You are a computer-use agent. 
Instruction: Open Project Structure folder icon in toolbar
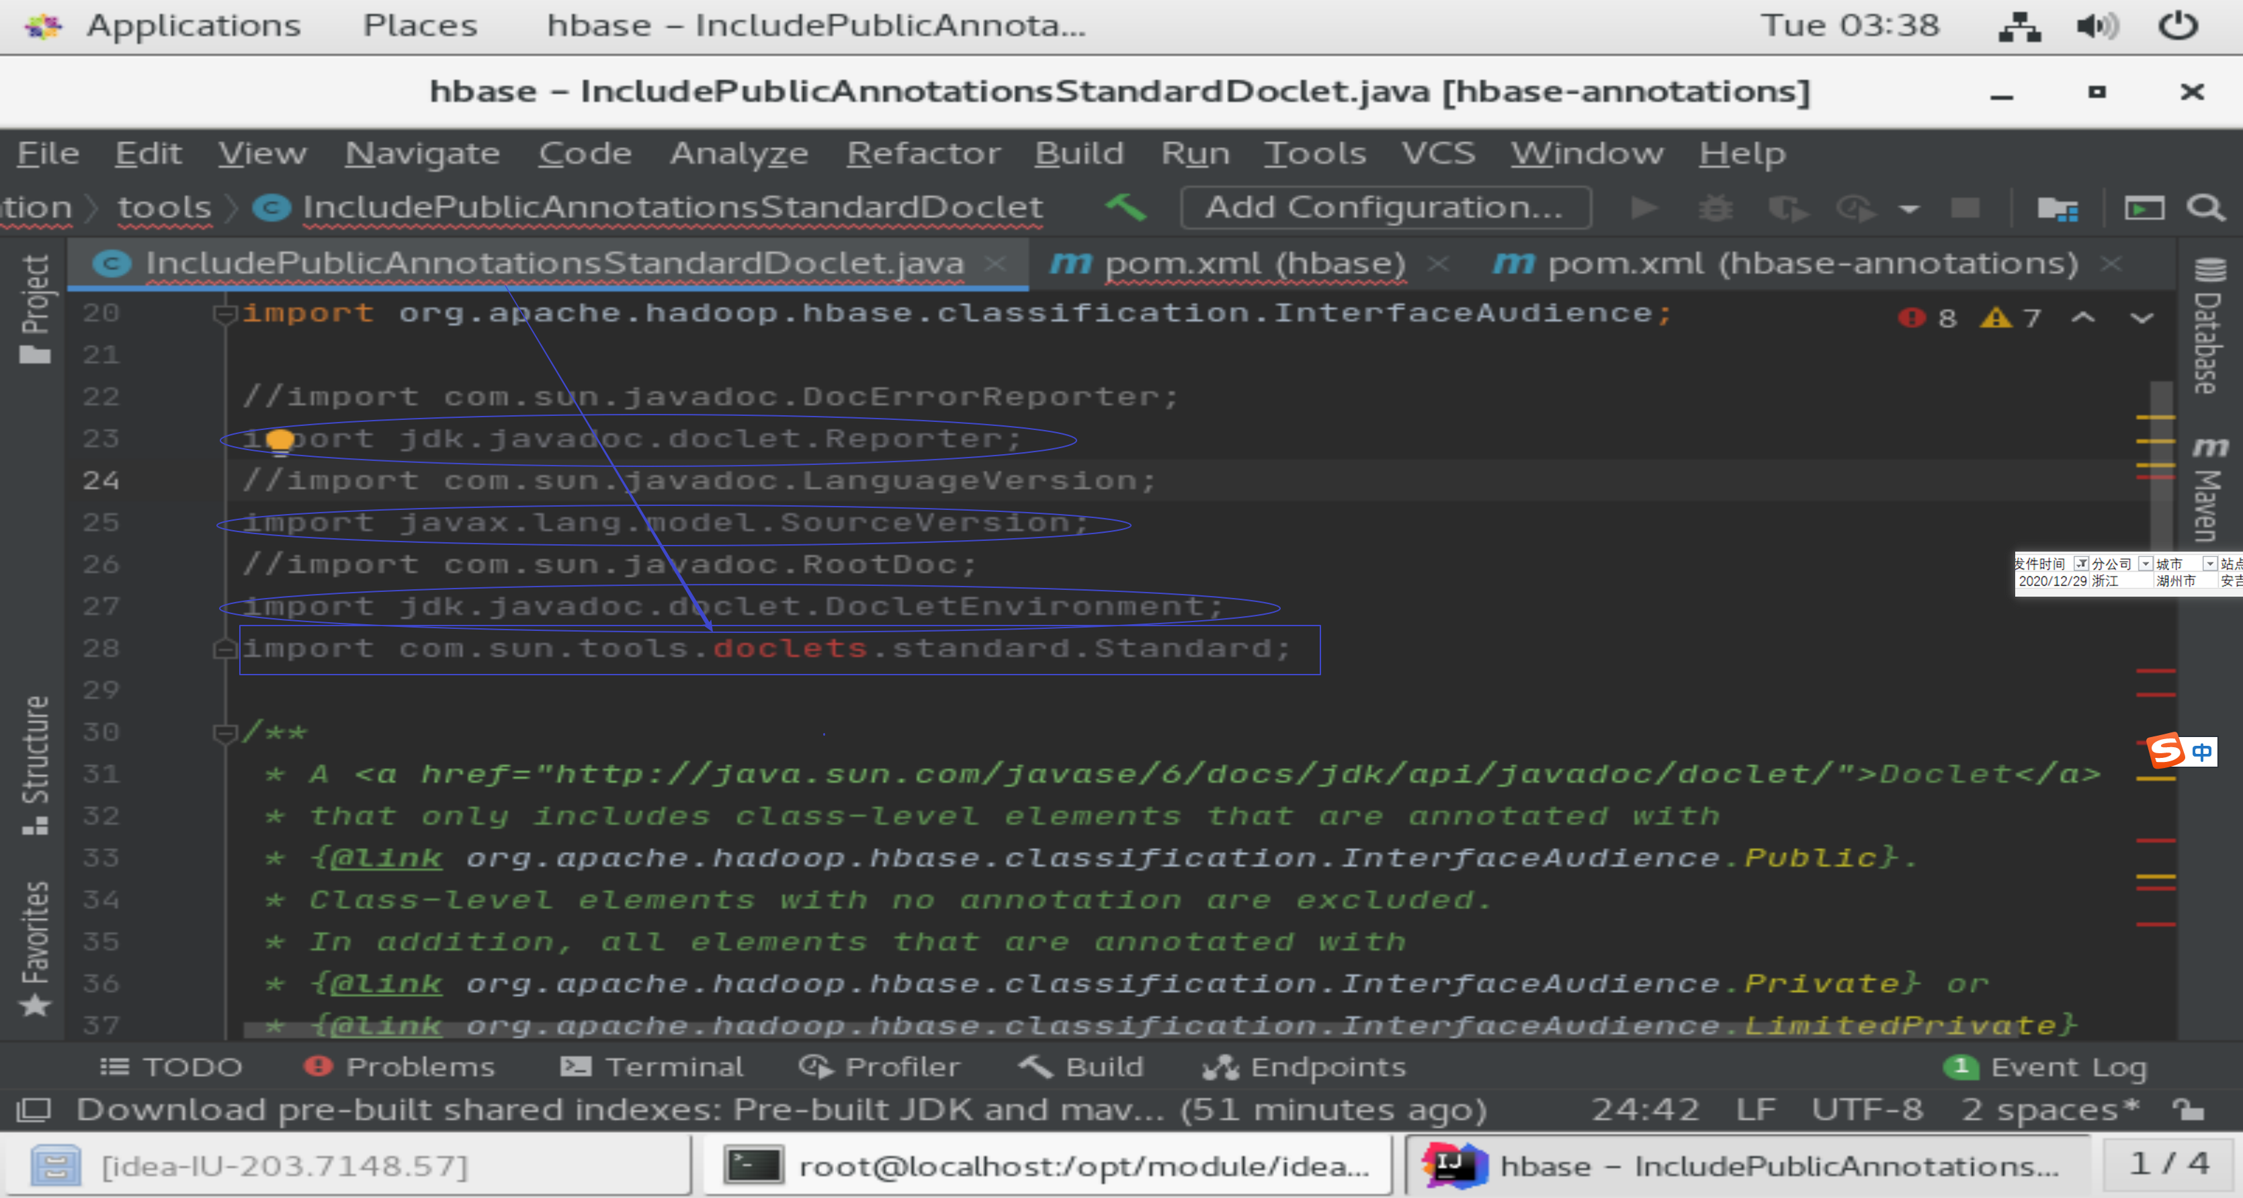[2057, 208]
